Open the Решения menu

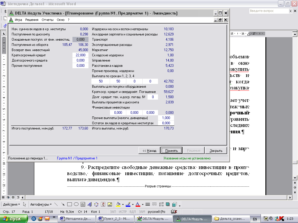tap(32, 20)
